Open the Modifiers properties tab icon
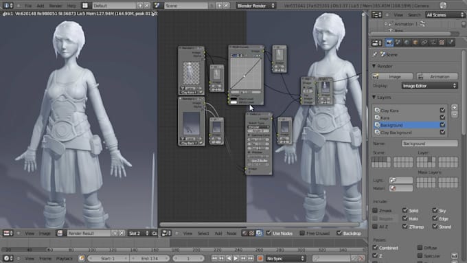The width and height of the screenshot is (467, 263). click(x=433, y=43)
